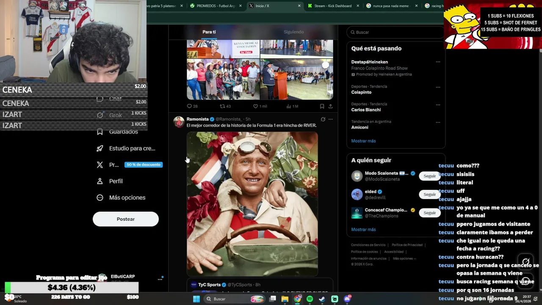Open Grok sidebar icon

pyautogui.click(x=100, y=115)
